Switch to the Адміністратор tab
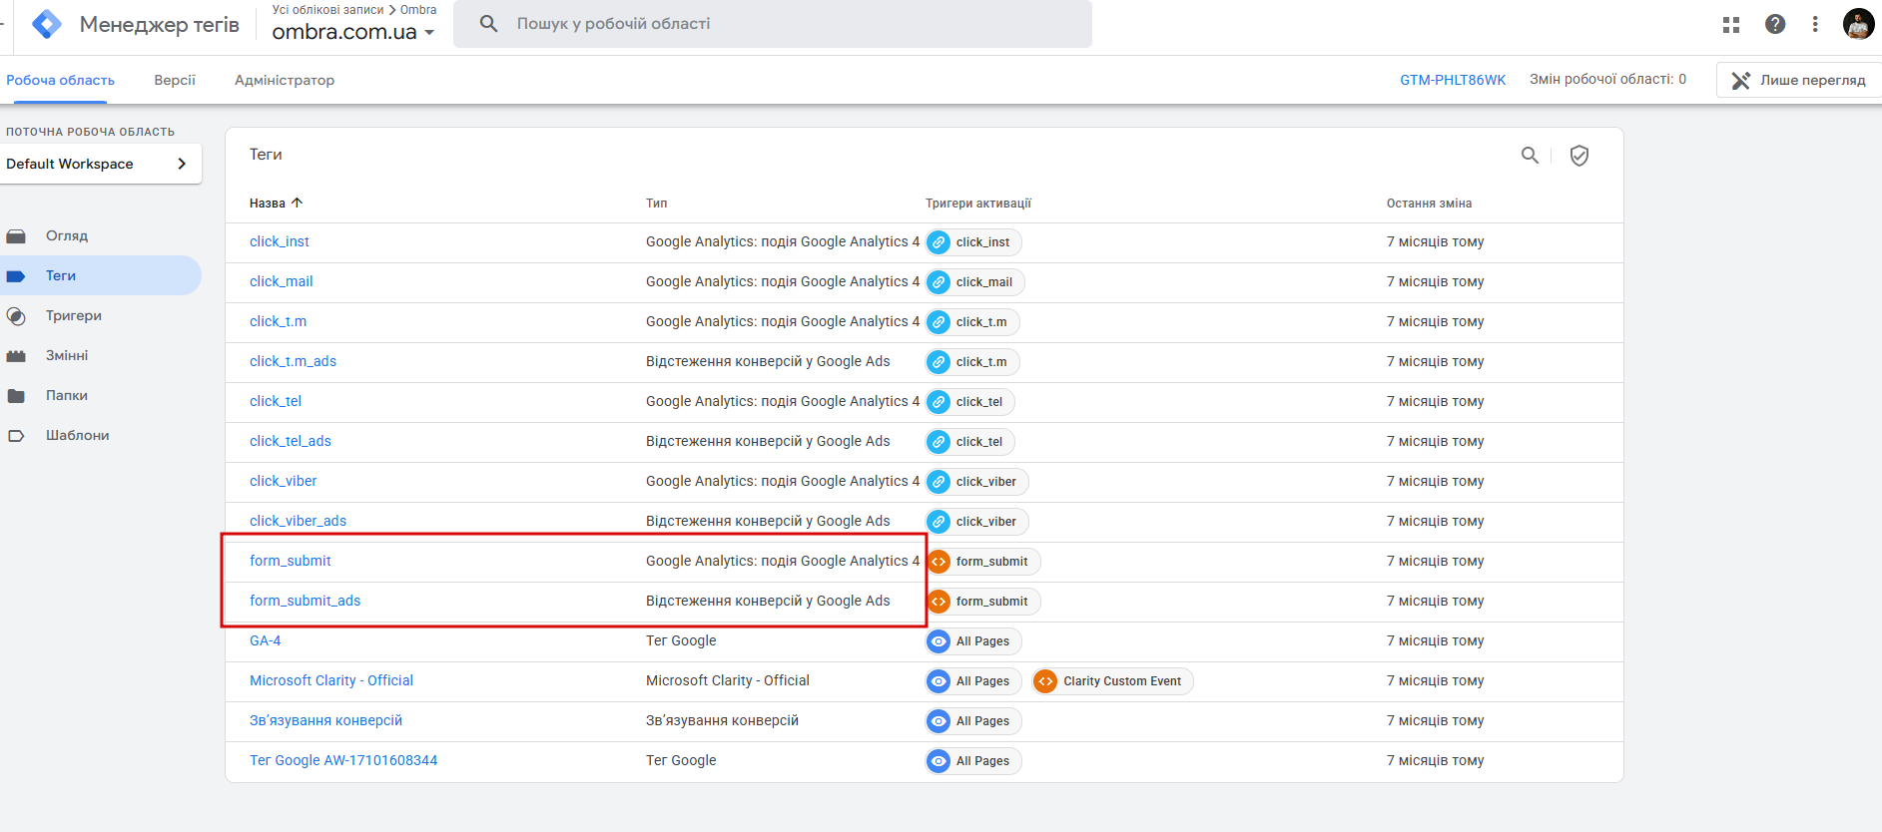This screenshot has width=1882, height=832. coord(285,80)
